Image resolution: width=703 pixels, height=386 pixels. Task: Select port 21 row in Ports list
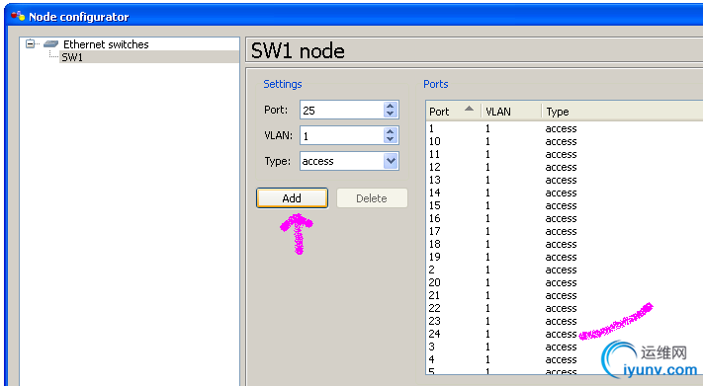565,295
